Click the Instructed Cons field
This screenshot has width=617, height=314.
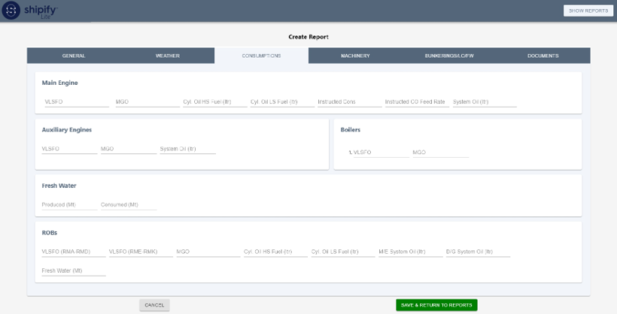349,101
